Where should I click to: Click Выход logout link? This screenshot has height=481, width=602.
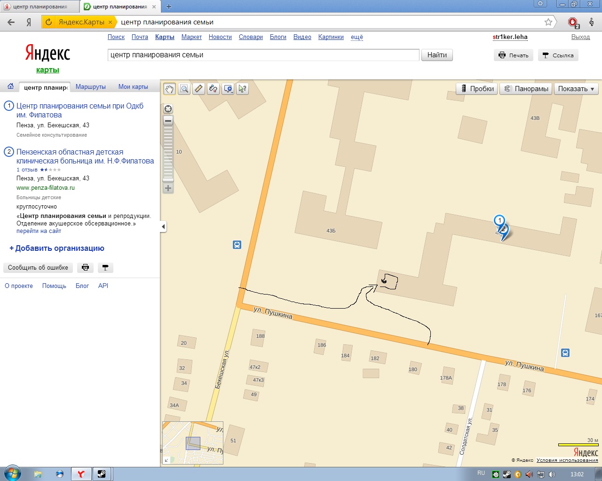coord(580,37)
